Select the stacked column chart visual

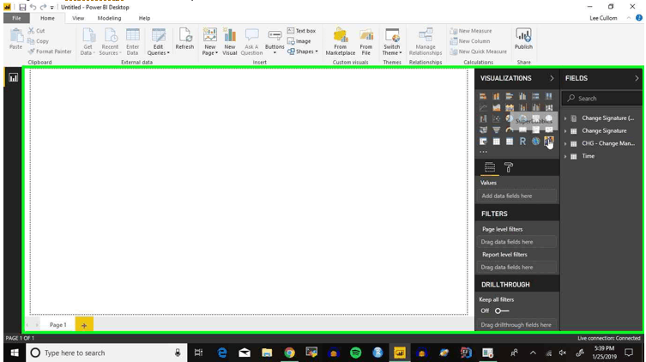[496, 96]
